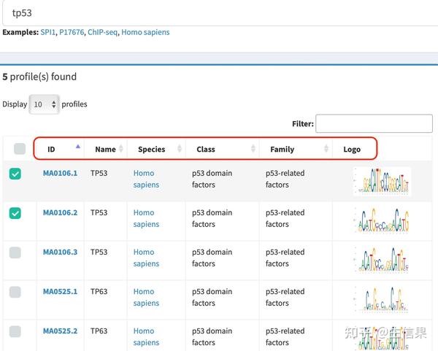This screenshot has width=438, height=351.
Task: Open the MA0106.3 sequence logo
Action: tap(382, 259)
